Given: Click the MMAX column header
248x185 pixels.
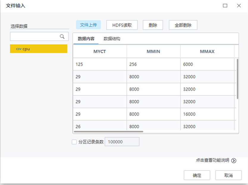Looking at the screenshot, I should tap(208, 51).
